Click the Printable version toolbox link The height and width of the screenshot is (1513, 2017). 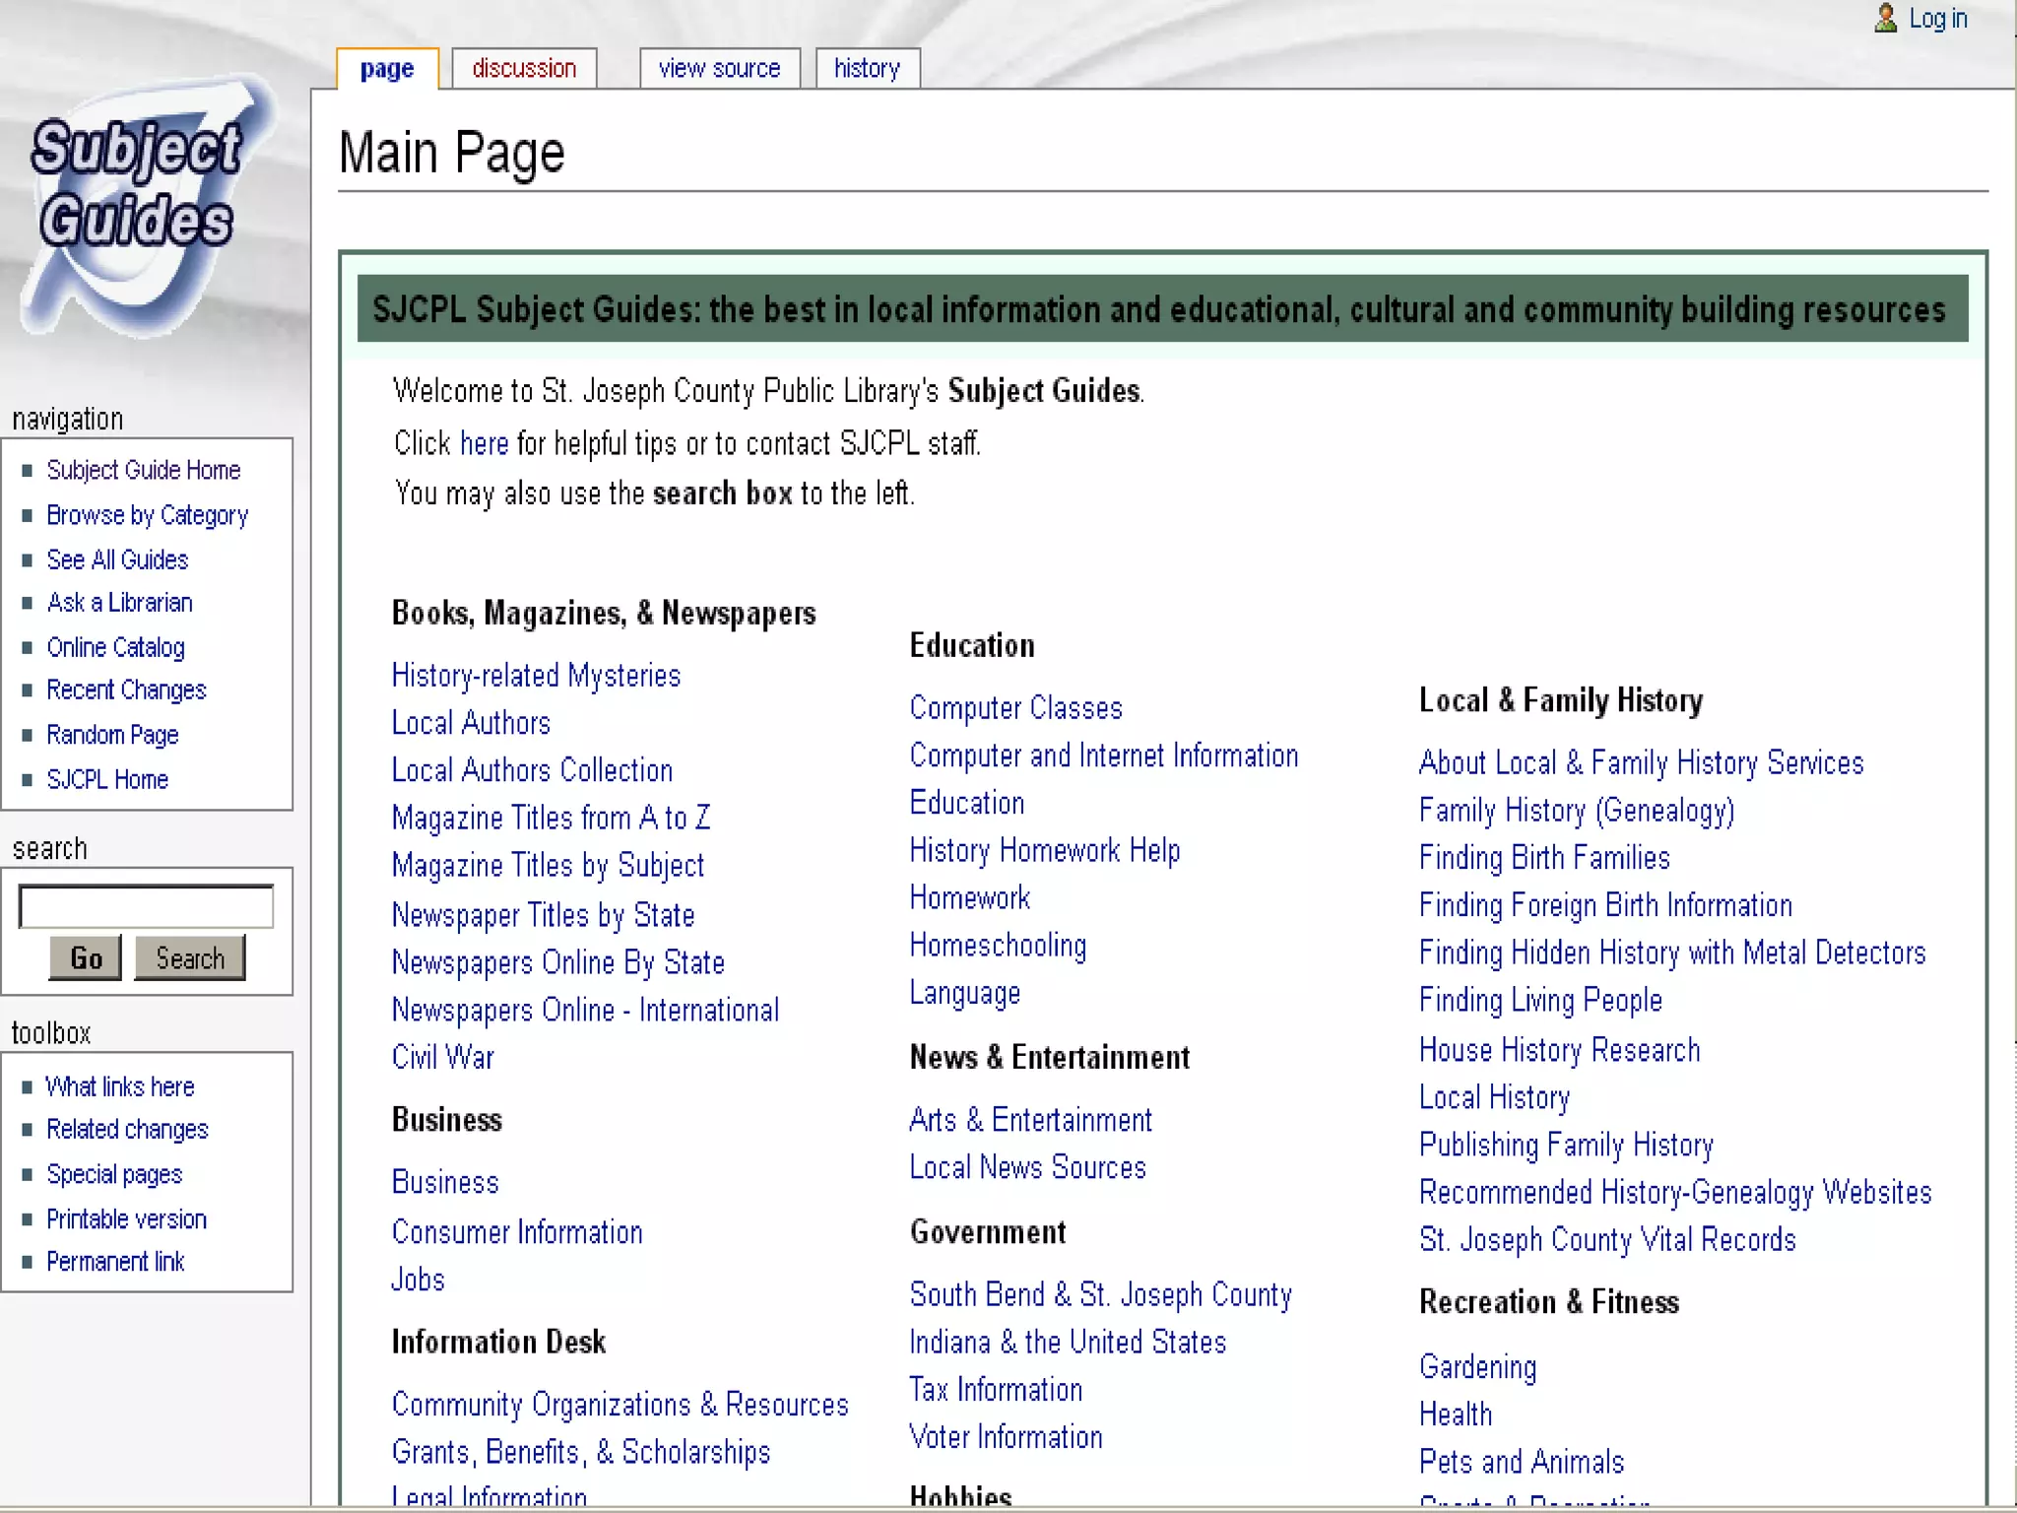[x=126, y=1219]
